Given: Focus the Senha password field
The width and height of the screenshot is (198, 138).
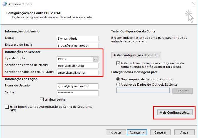Looking at the screenshot, I should pos(78,93).
